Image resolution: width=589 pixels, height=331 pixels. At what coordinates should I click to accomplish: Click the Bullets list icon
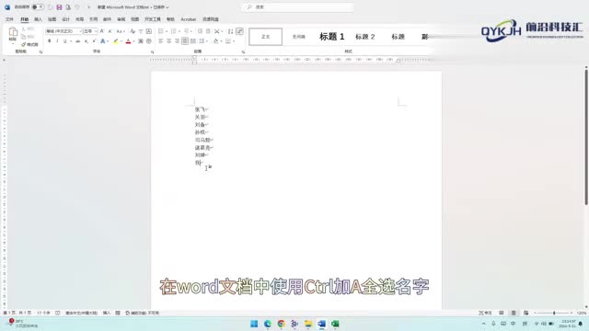[x=161, y=31]
